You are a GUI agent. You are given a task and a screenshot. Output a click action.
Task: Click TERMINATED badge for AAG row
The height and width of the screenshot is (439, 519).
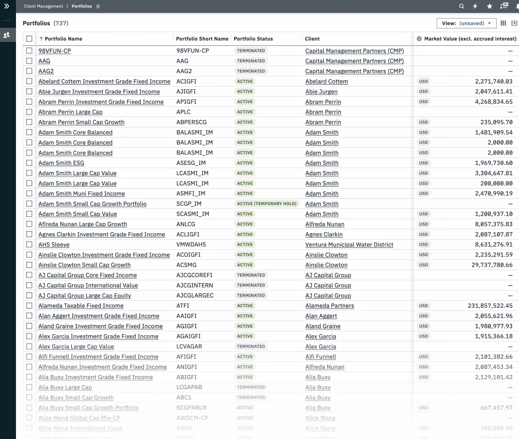[251, 61]
